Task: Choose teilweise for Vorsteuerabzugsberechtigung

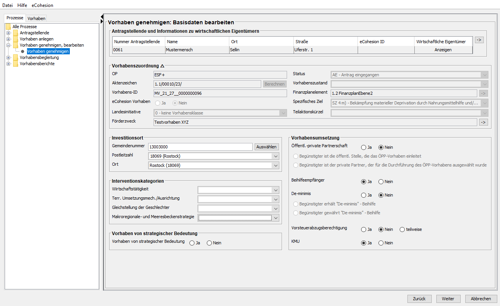Action: [402, 229]
